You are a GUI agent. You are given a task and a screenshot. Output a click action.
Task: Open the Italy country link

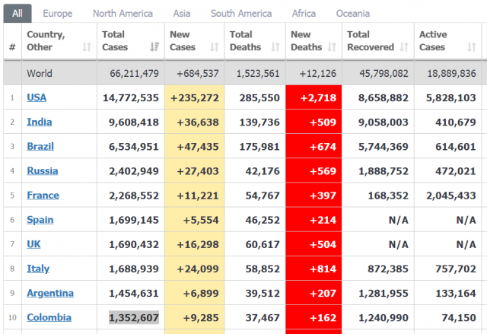pos(38,269)
